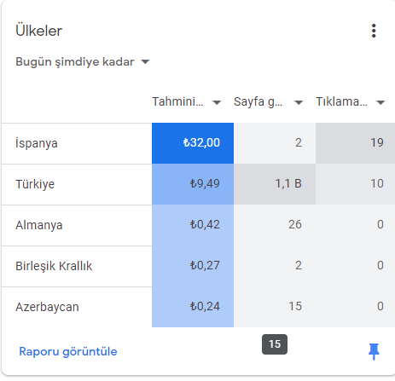
Task: Click the ₺9,49 earnings cell
Action: click(x=193, y=184)
